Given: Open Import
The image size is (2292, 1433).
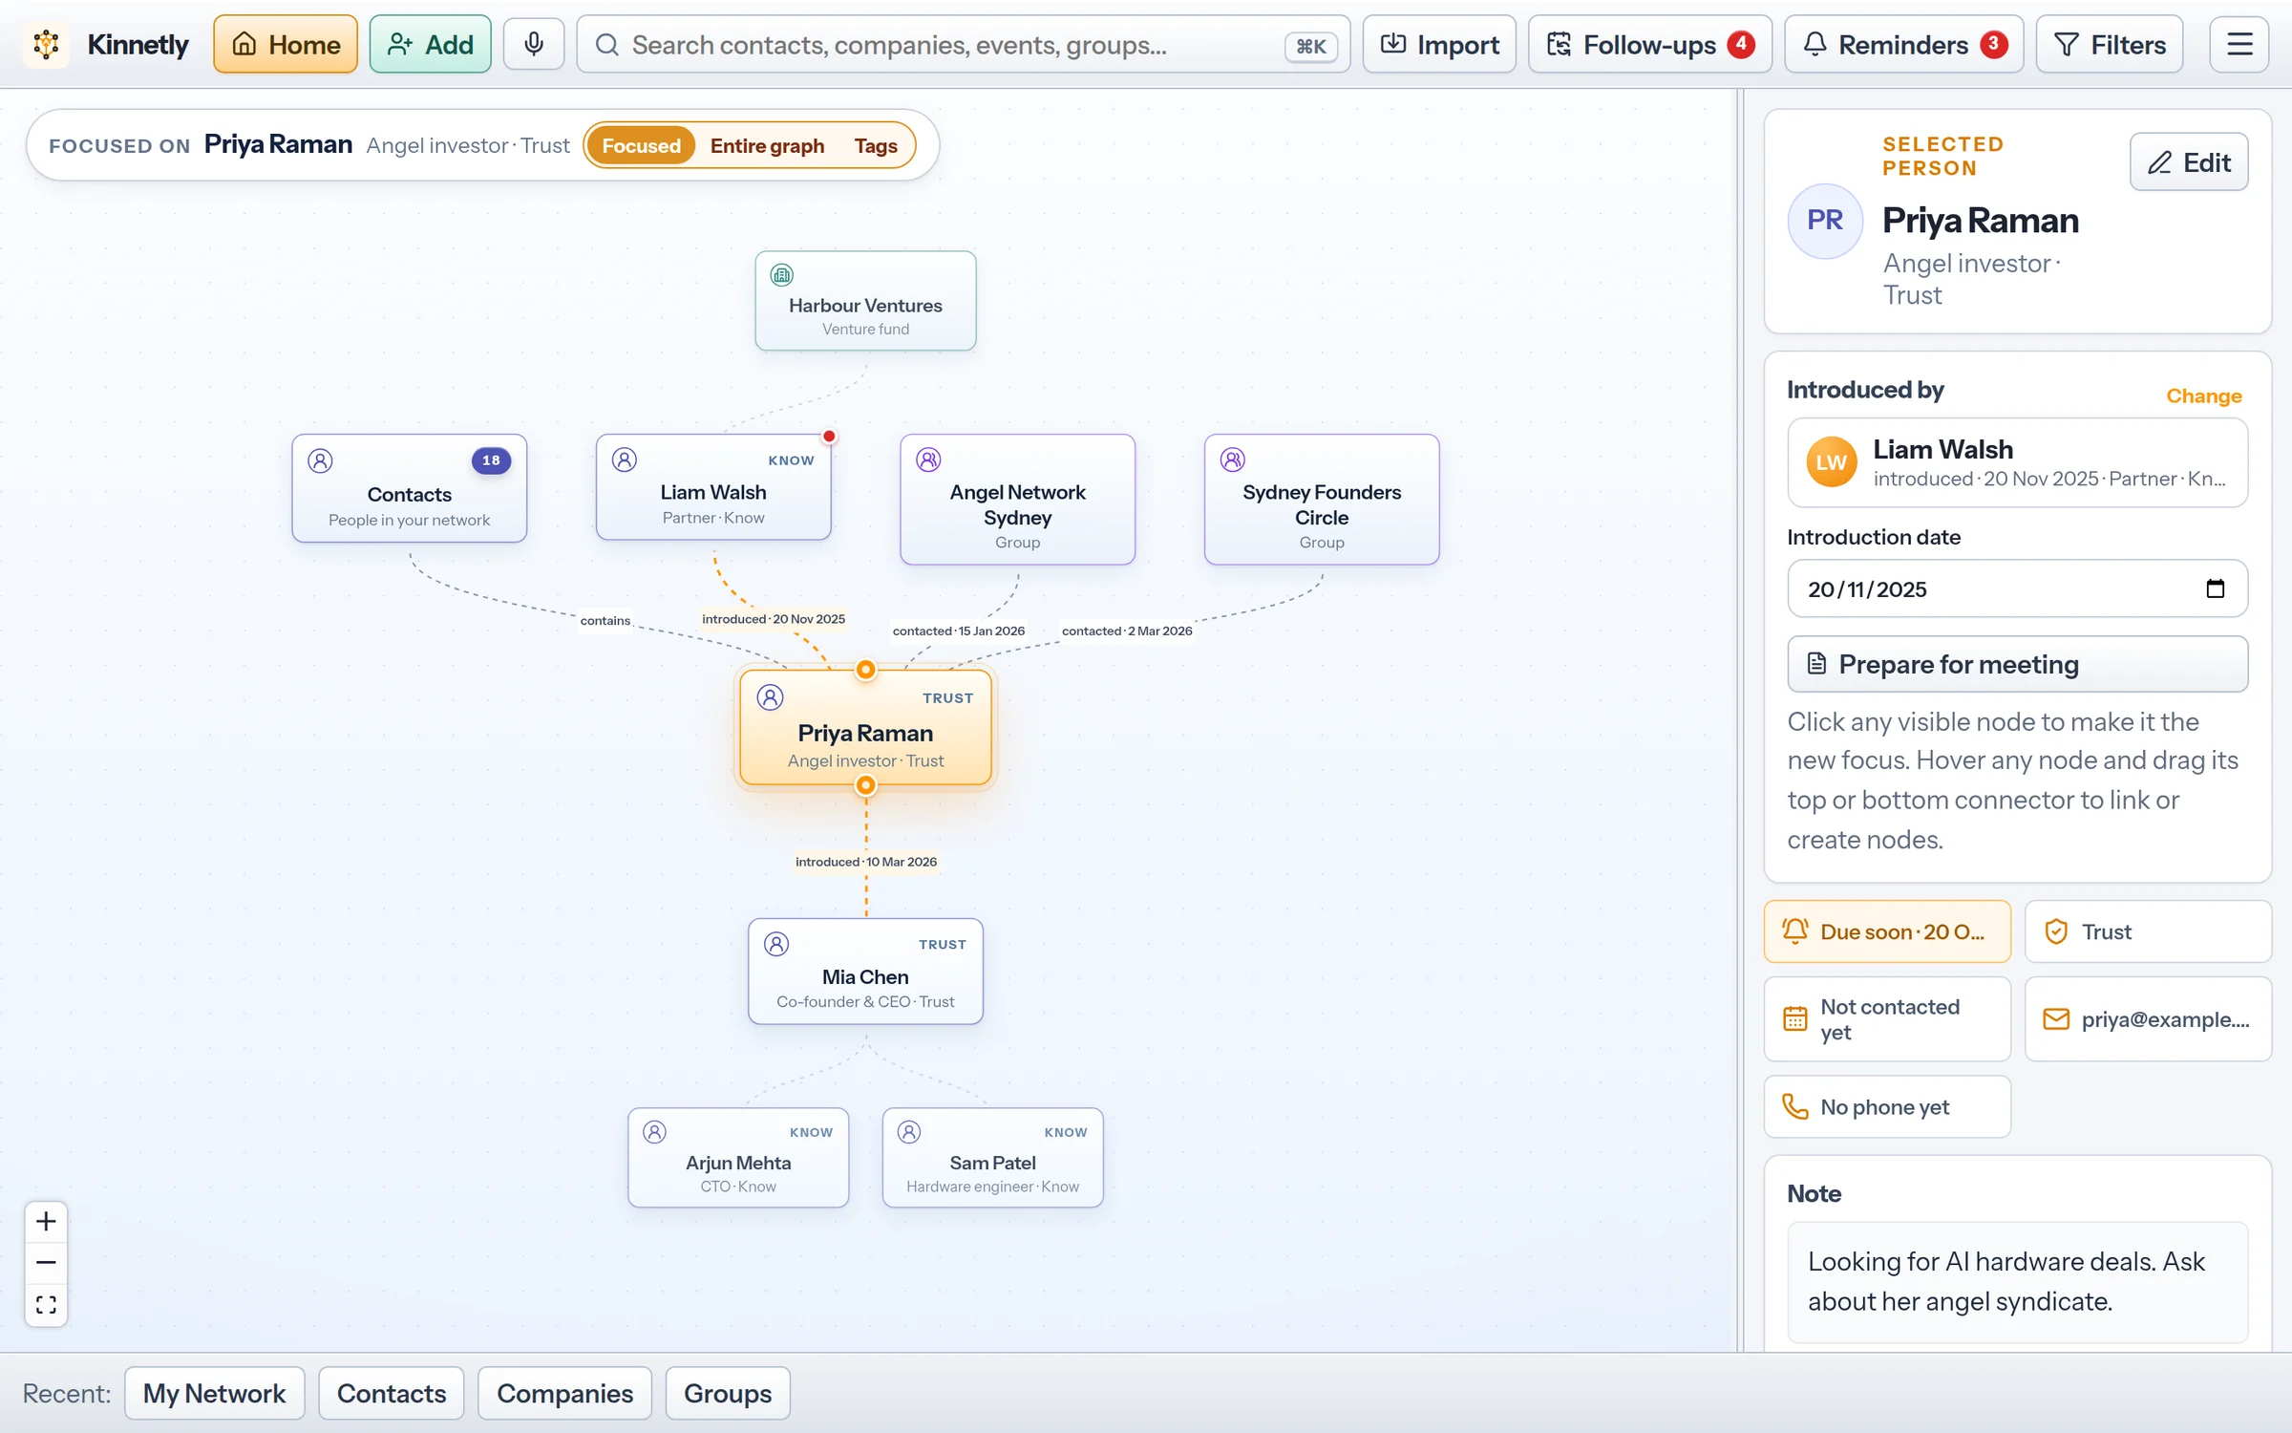Looking at the screenshot, I should pos(1439,44).
